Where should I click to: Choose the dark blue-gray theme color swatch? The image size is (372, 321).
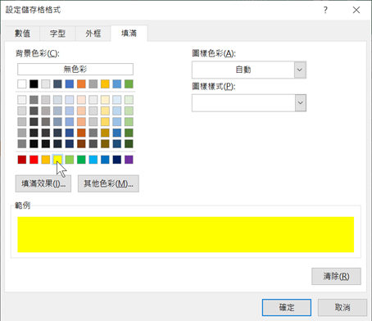click(x=57, y=84)
